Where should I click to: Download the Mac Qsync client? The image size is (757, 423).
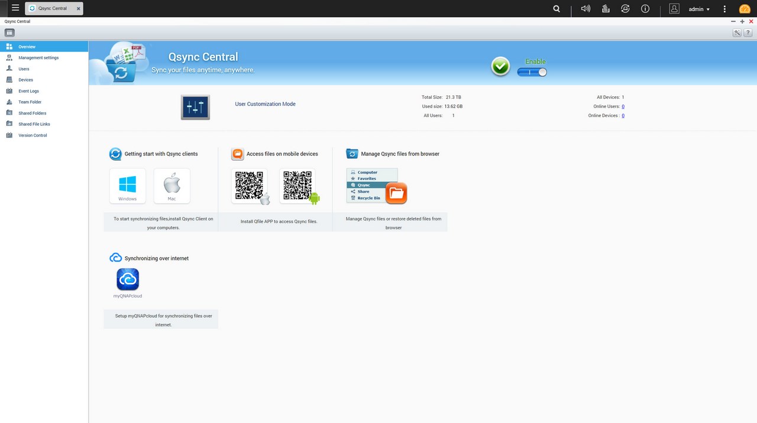(172, 186)
